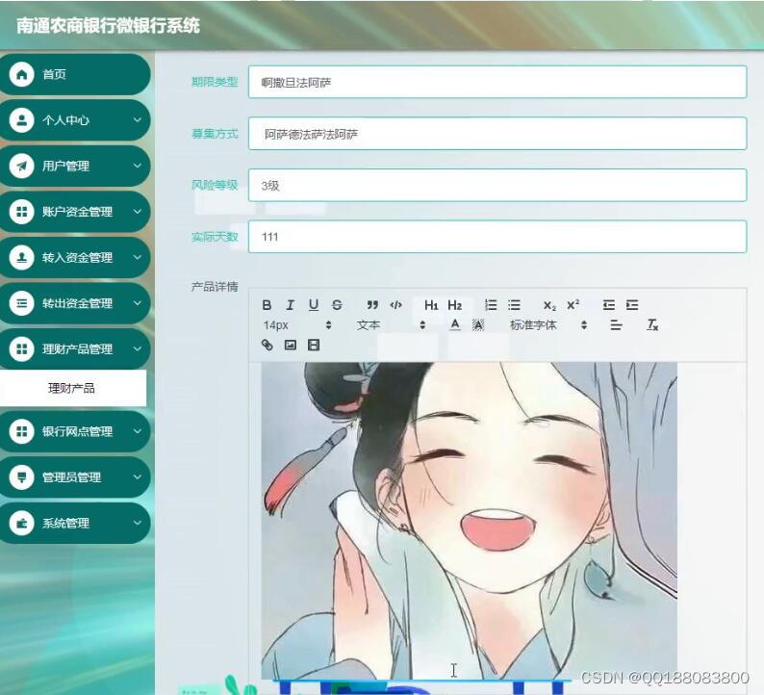Increase the text indent
Screen dimensions: 764x695
[632, 305]
